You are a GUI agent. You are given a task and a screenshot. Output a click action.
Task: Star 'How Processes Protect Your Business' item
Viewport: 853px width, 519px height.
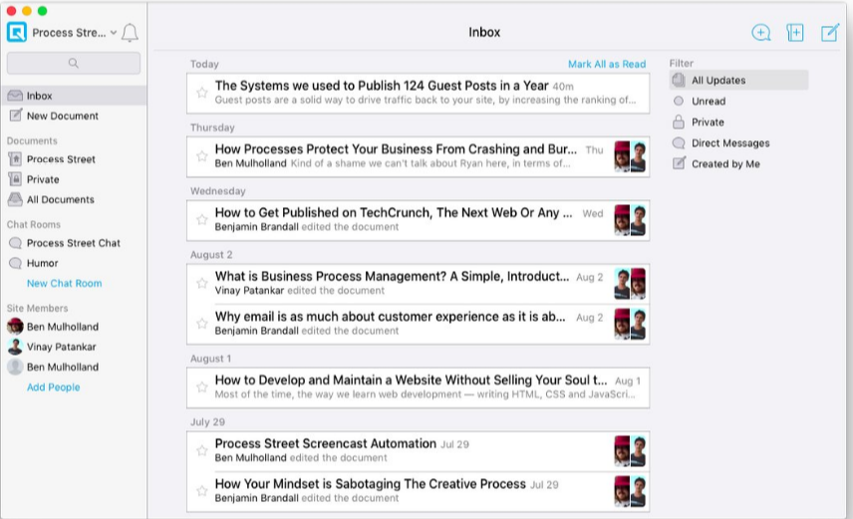click(202, 156)
